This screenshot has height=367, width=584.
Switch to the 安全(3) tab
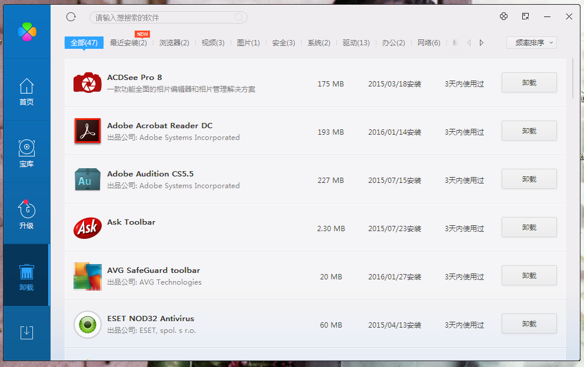[x=283, y=43]
